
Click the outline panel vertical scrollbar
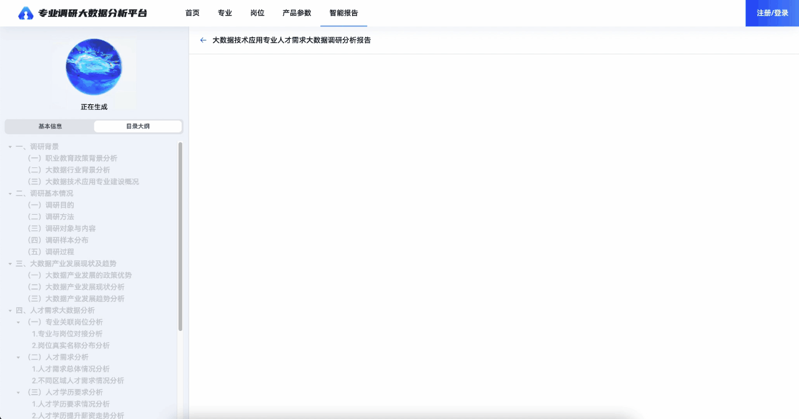[180, 236]
